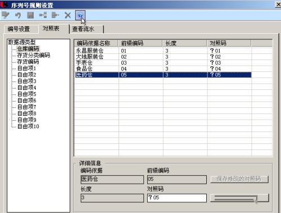Screen dimensions: 281x213
Task: Select the highlighted 医药仓 row
Action: 163,75
